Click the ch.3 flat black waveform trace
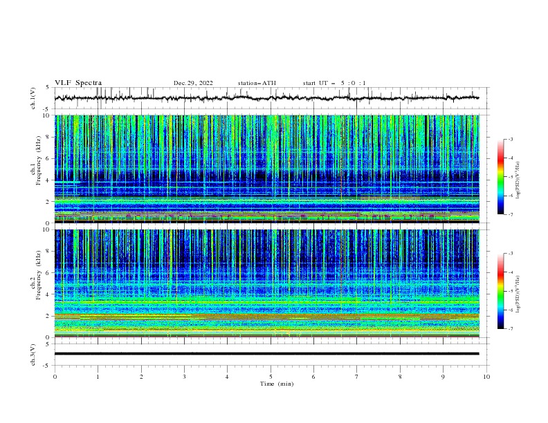This screenshot has height=423, width=548. point(266,354)
